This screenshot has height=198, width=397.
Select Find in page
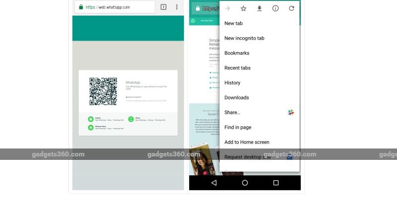pyautogui.click(x=260, y=127)
